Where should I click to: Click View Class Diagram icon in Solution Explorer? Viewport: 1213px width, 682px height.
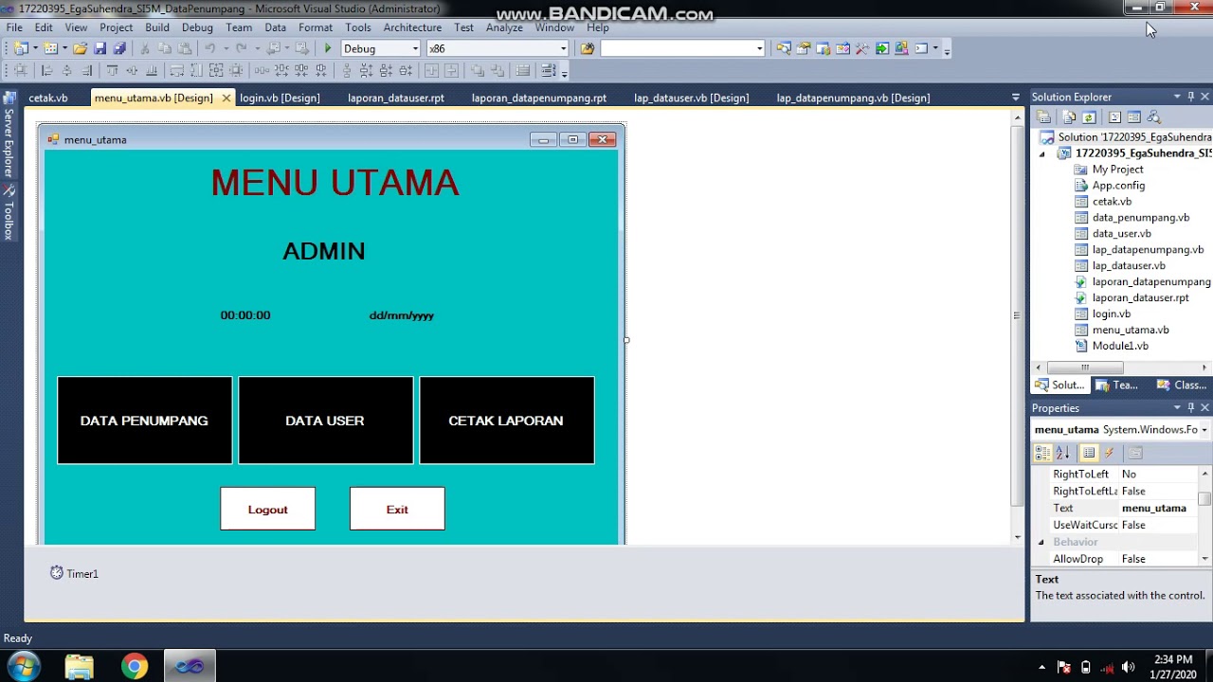(x=1153, y=117)
